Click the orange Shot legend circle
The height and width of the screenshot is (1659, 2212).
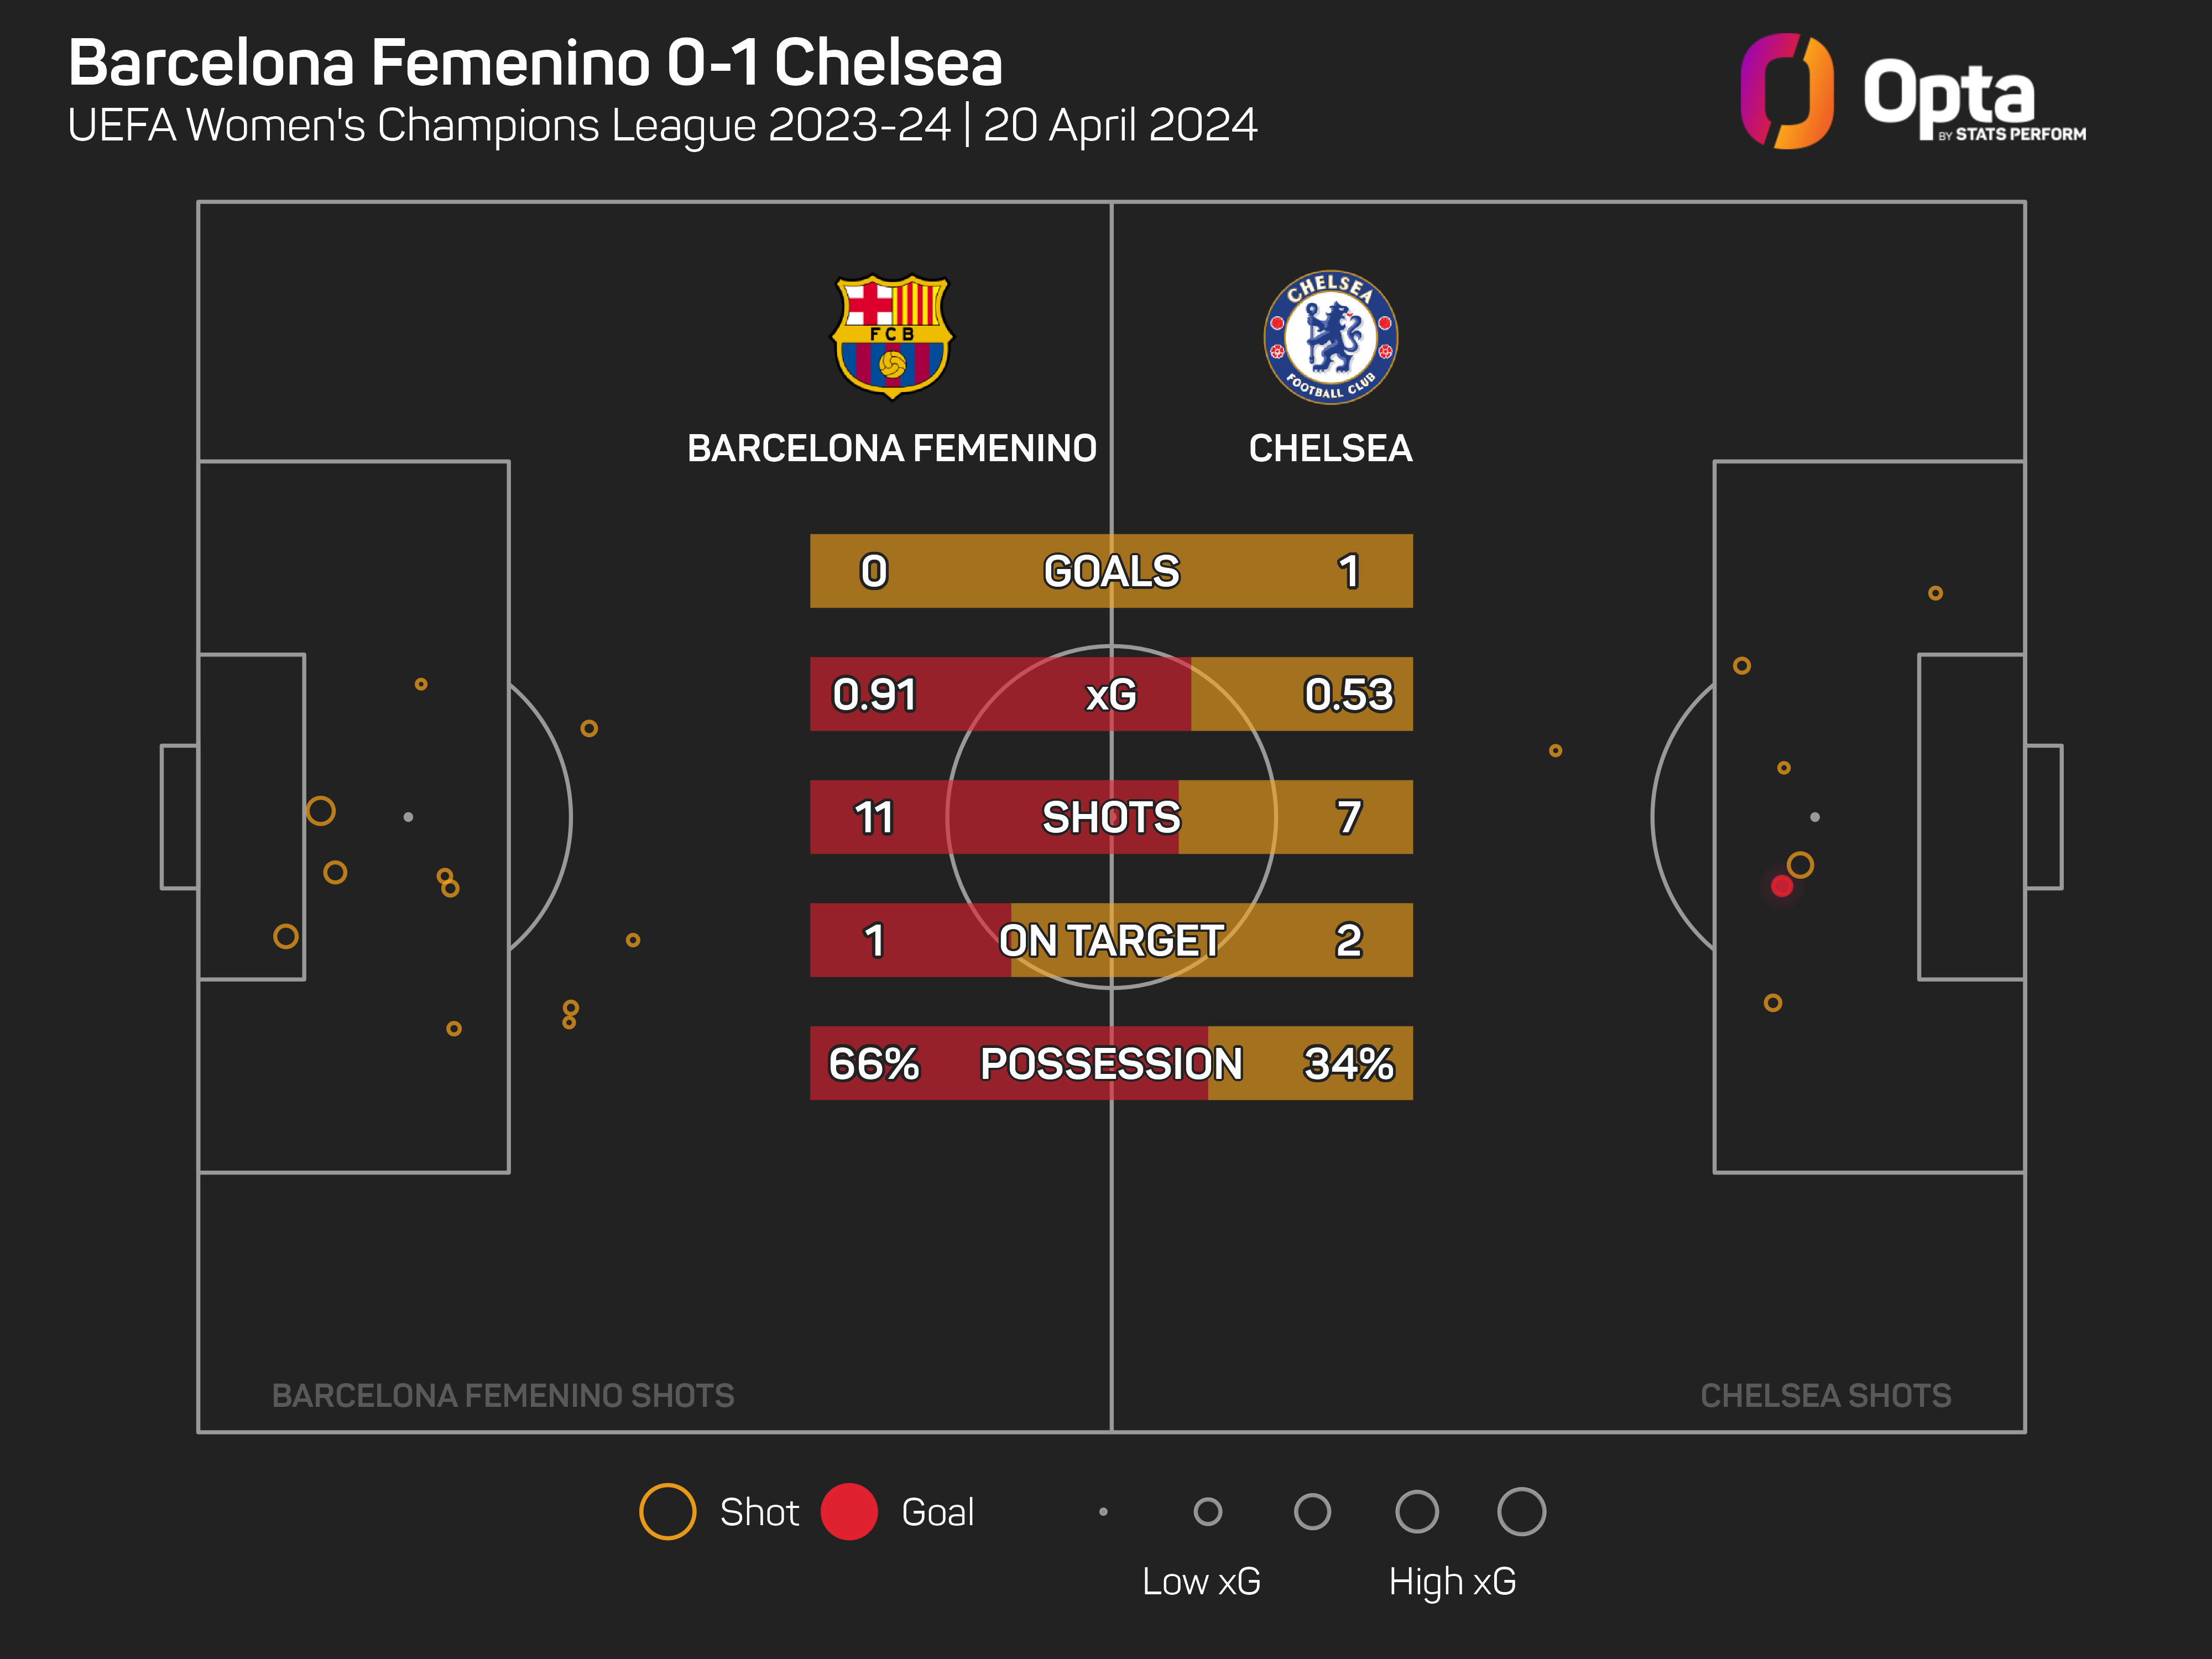click(667, 1511)
